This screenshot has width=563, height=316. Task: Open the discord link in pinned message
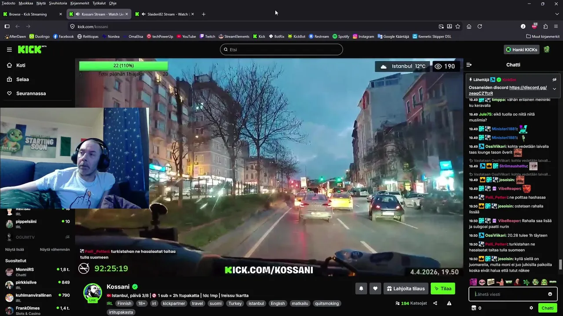point(508,90)
